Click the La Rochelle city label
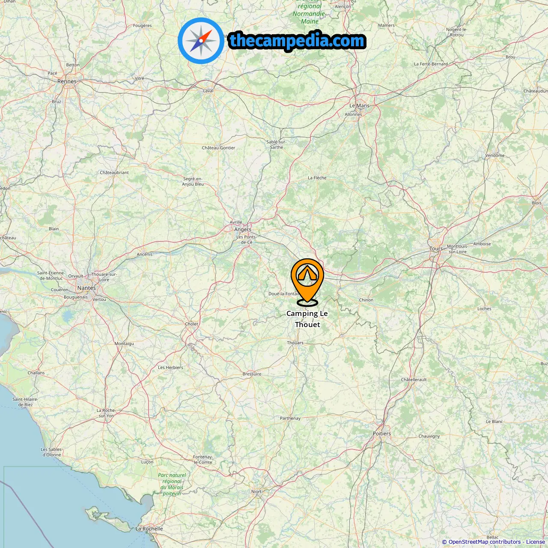Viewport: 548px width, 548px height. 149,529
